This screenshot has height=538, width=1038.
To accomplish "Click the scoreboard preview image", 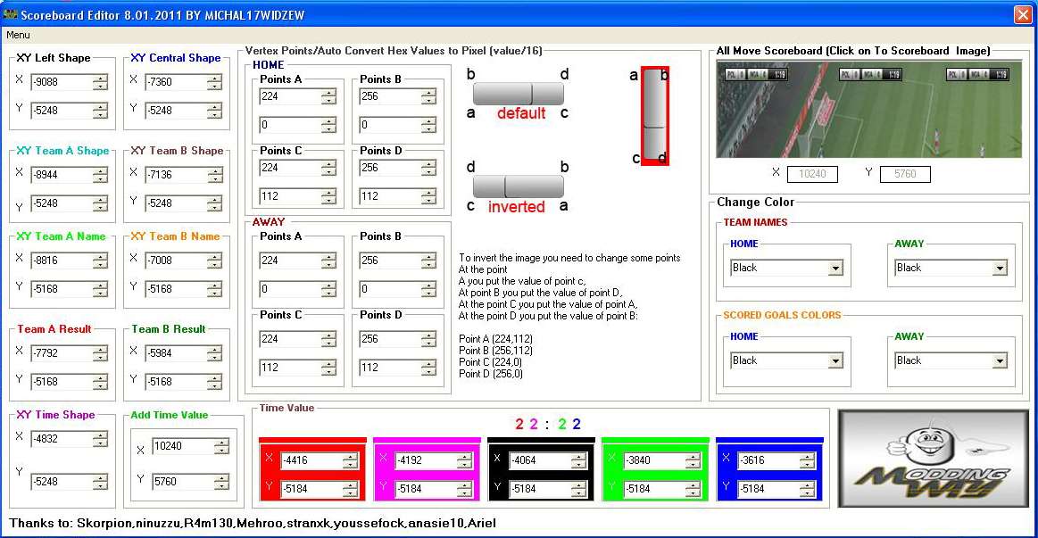I will click(x=868, y=109).
